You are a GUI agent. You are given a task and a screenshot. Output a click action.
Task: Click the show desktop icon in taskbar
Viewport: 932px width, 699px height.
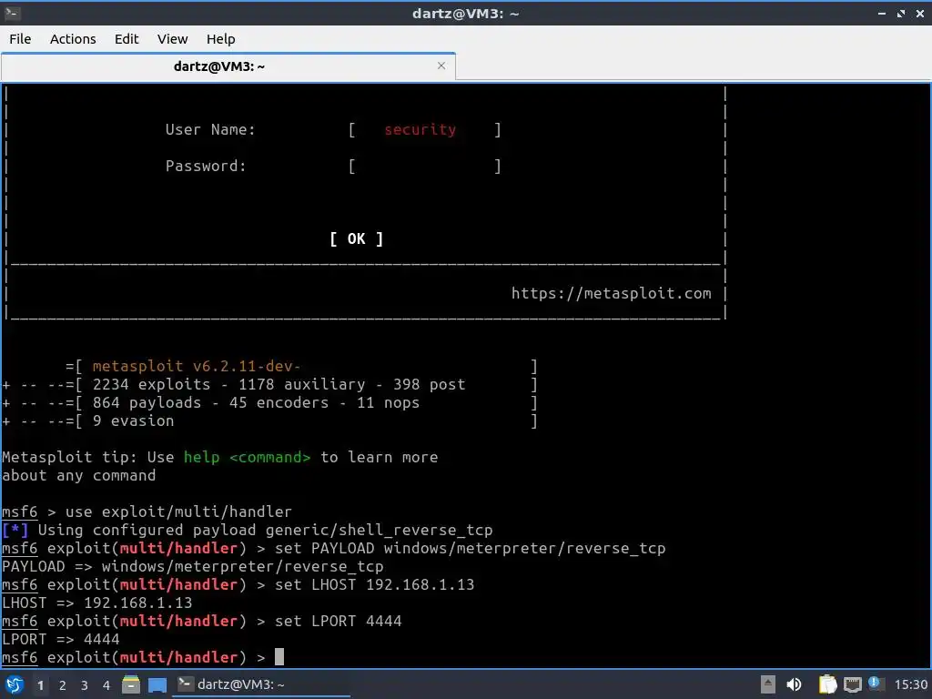(157, 684)
